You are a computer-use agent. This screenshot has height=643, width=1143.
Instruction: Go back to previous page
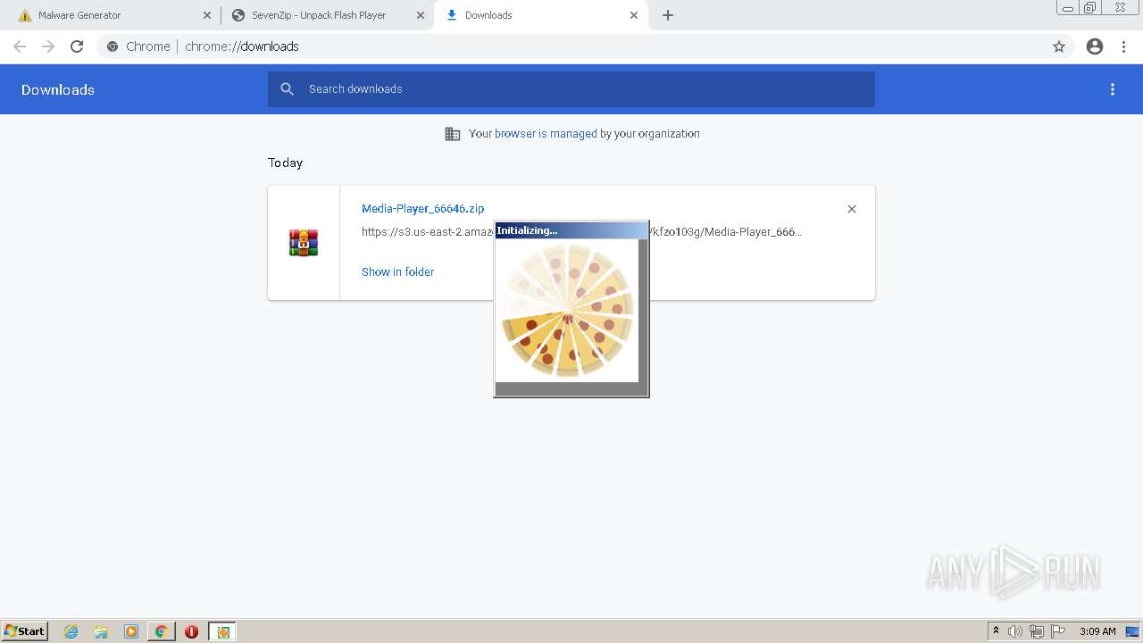coord(20,46)
